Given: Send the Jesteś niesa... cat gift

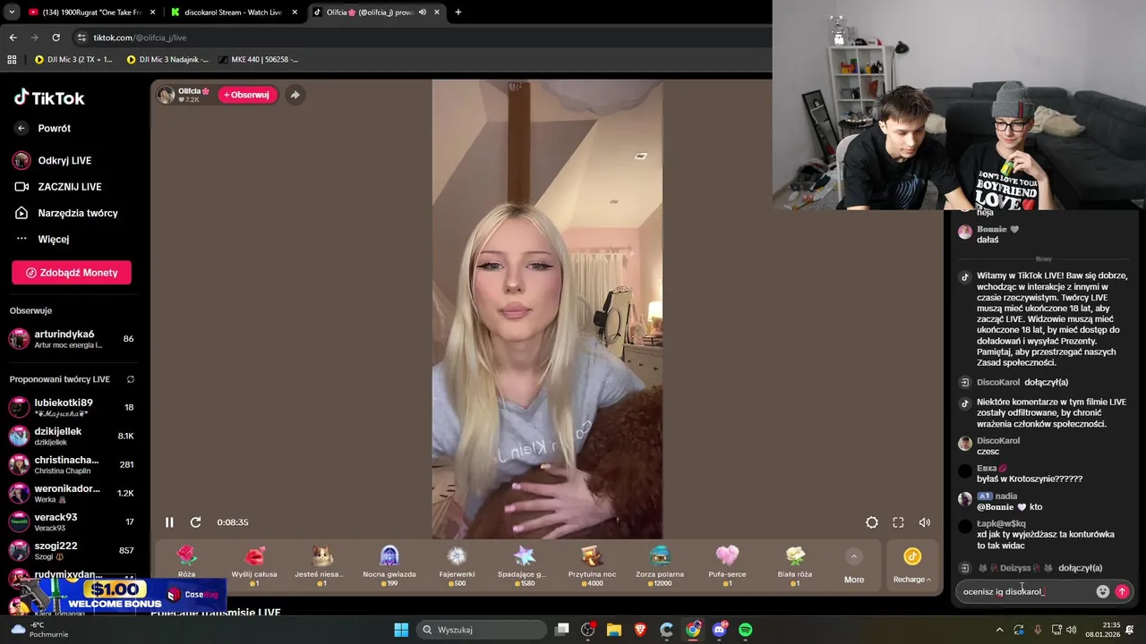Looking at the screenshot, I should point(321,565).
